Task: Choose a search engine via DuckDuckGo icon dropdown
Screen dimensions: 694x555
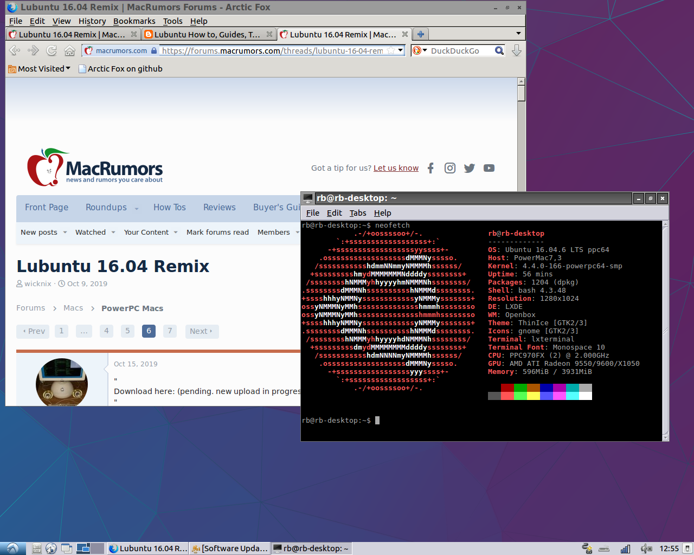Action: [420, 50]
